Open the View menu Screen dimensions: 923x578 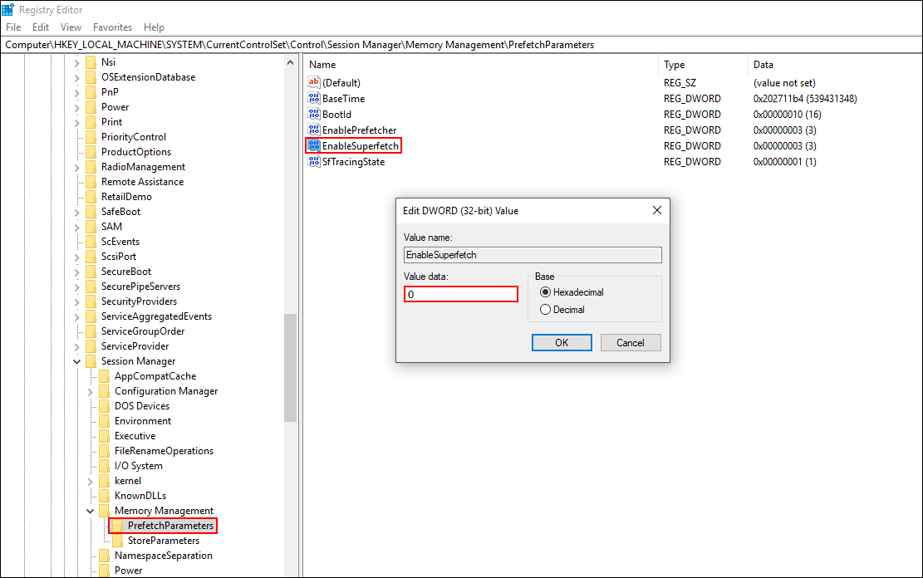coord(71,27)
